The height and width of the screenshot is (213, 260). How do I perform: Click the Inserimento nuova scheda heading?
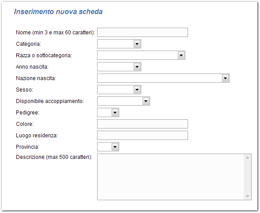(x=58, y=12)
